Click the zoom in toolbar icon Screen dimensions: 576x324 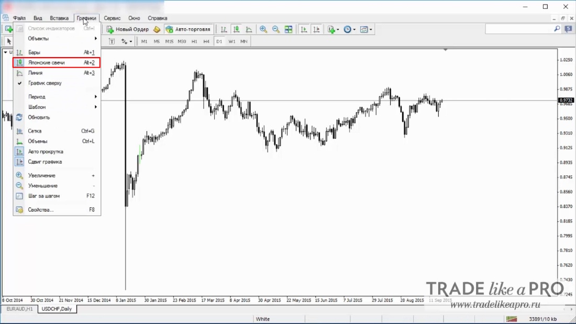263,29
